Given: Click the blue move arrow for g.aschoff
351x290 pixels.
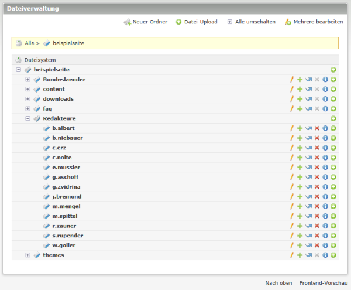Looking at the screenshot, I should [x=308, y=177].
